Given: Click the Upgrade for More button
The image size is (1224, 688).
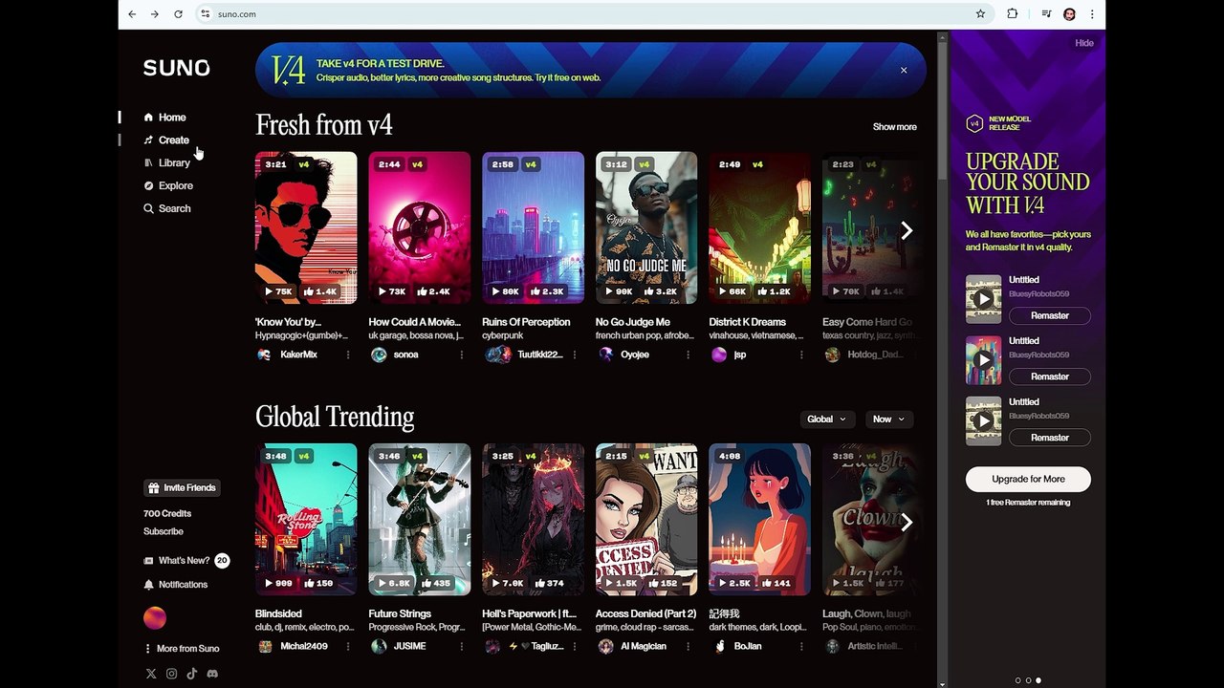Looking at the screenshot, I should pyautogui.click(x=1028, y=479).
